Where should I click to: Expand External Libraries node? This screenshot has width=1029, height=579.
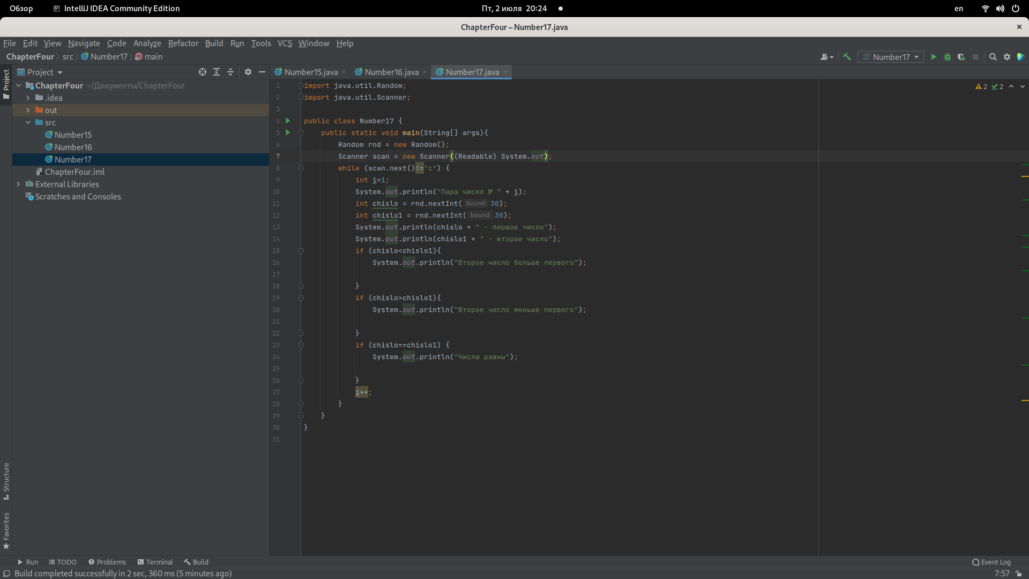tap(19, 184)
